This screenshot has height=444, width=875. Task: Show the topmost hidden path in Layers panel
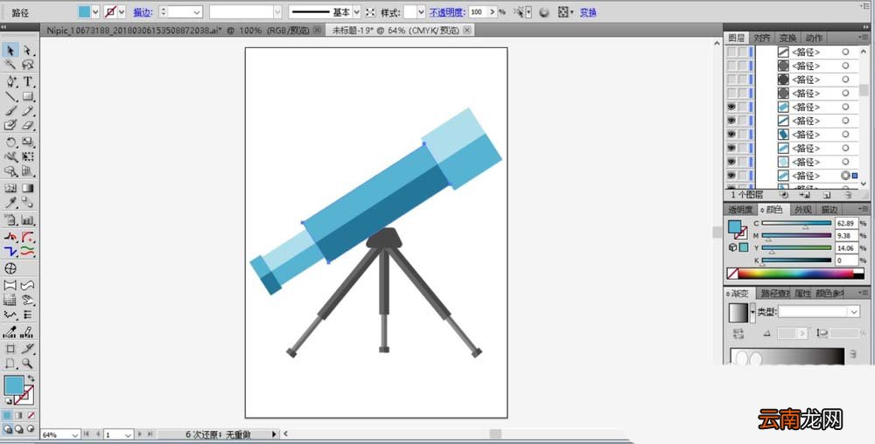point(731,52)
